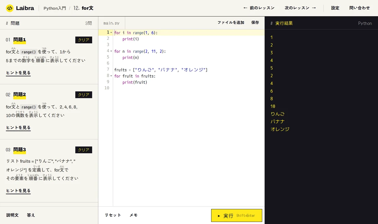The image size is (378, 224).
Task: Click Python label in results panel
Action: [365, 23]
